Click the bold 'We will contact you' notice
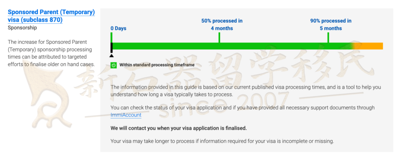401x160 pixels. (179, 128)
